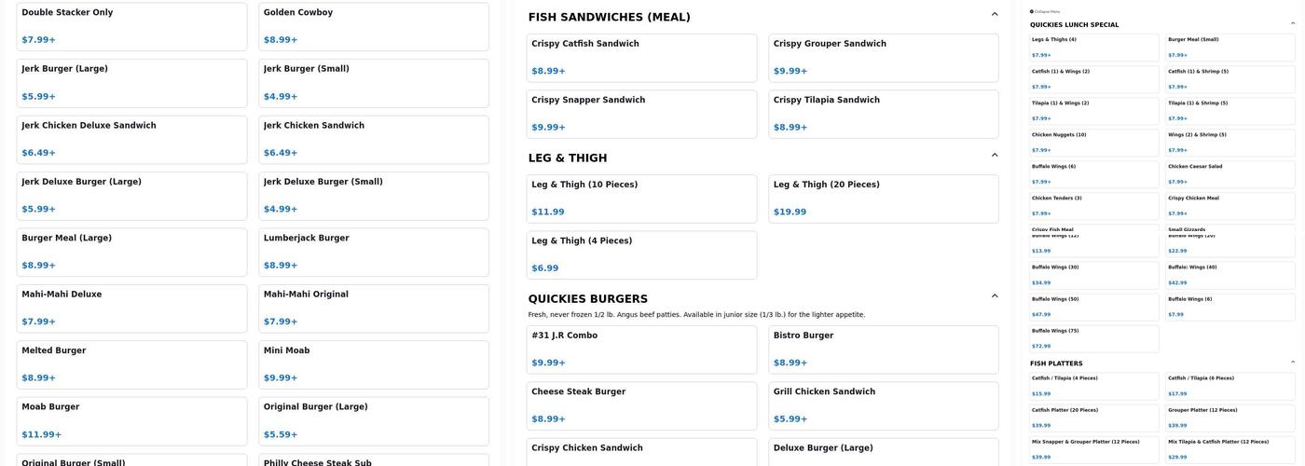Image resolution: width=1305 pixels, height=466 pixels.
Task: Open the Golden Cowboy burger item
Action: click(373, 26)
